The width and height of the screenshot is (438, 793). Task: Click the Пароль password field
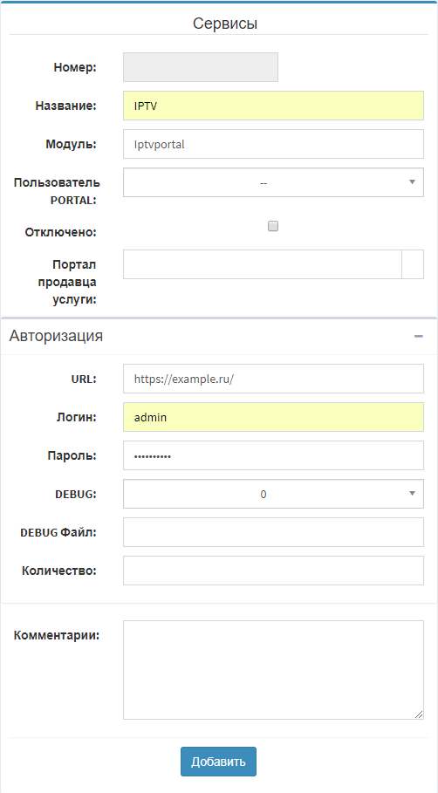point(273,455)
